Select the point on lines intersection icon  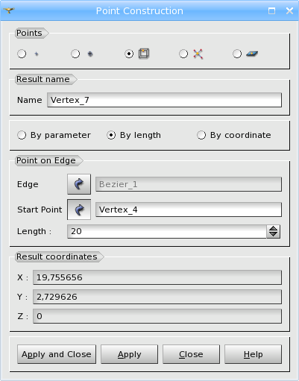click(198, 54)
